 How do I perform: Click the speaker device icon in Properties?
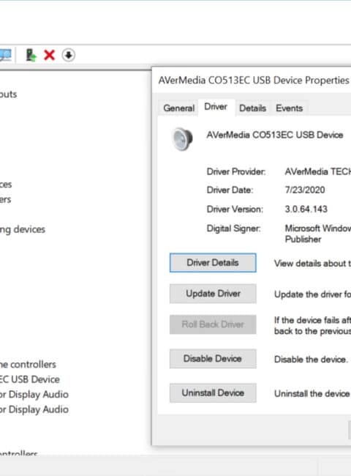[182, 139]
